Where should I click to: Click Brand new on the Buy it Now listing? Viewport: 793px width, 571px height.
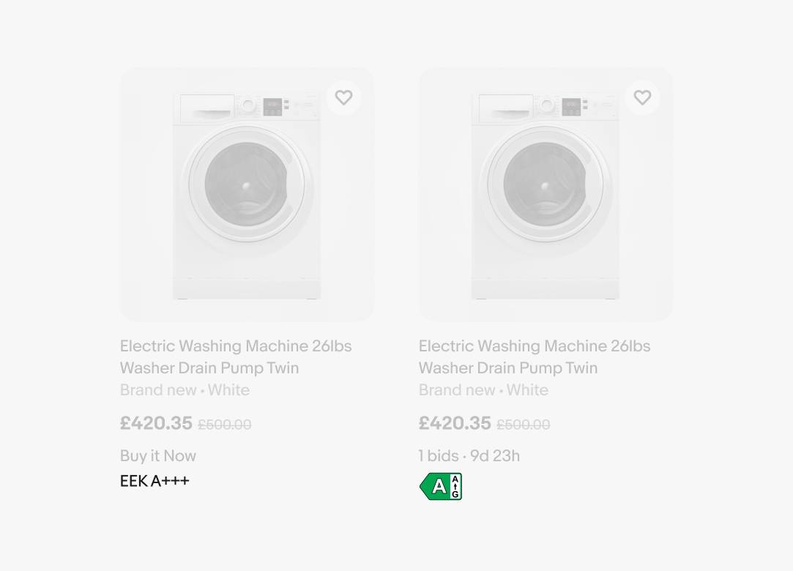(x=158, y=390)
